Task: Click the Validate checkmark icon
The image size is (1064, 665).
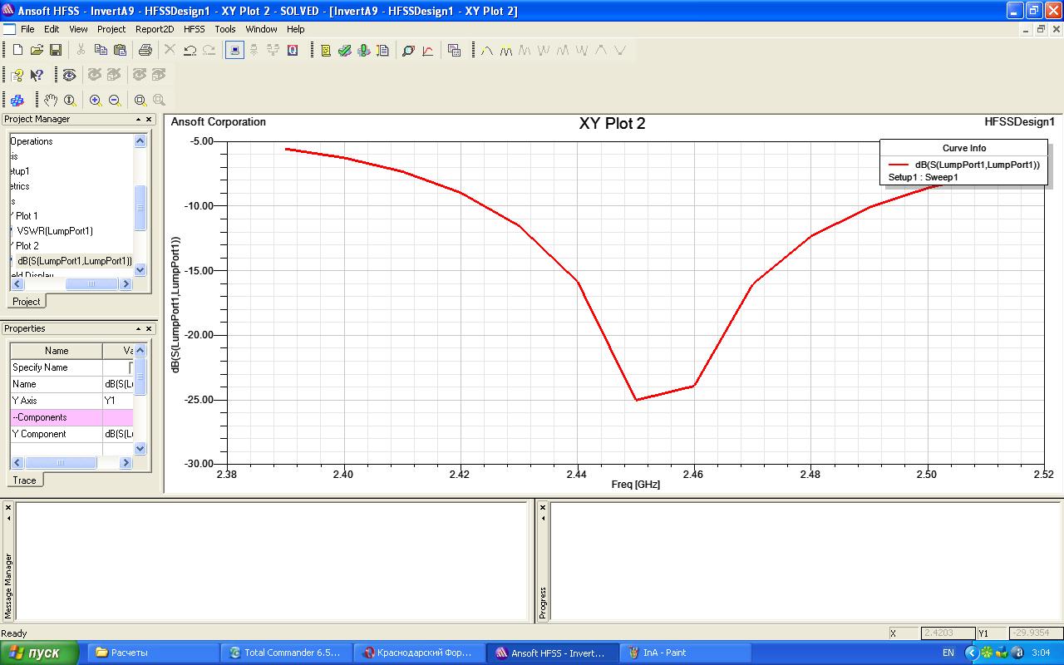Action: (344, 51)
